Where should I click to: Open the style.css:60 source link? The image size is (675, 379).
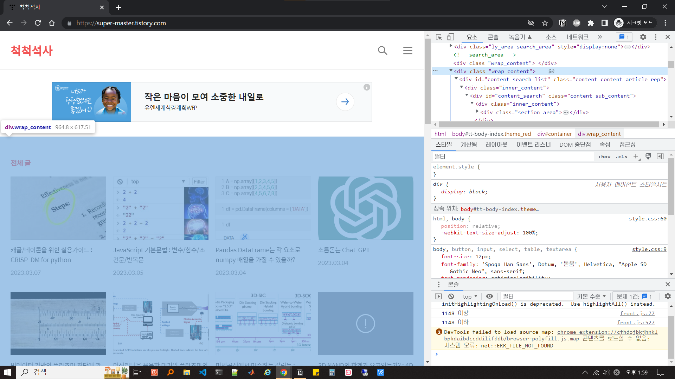[647, 219]
